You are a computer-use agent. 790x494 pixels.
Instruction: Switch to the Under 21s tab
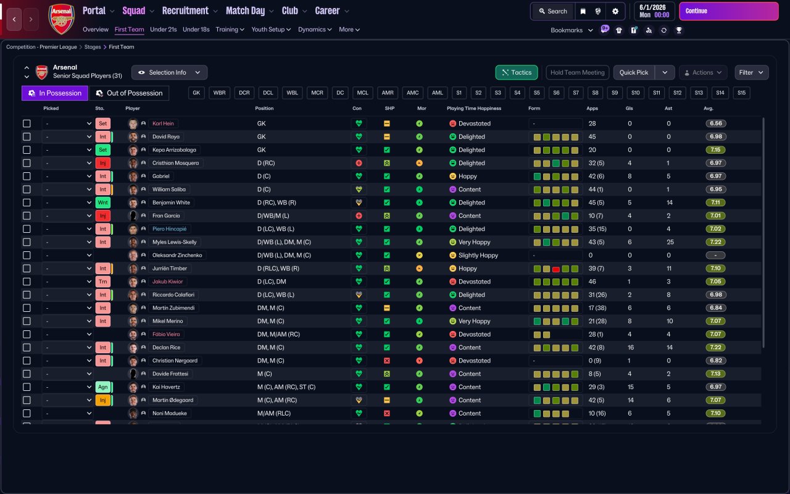163,29
